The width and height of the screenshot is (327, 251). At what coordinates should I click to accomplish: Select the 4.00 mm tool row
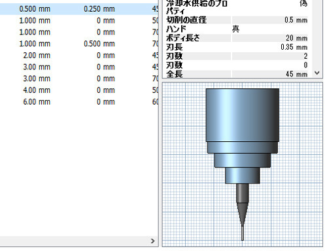[x=79, y=90]
